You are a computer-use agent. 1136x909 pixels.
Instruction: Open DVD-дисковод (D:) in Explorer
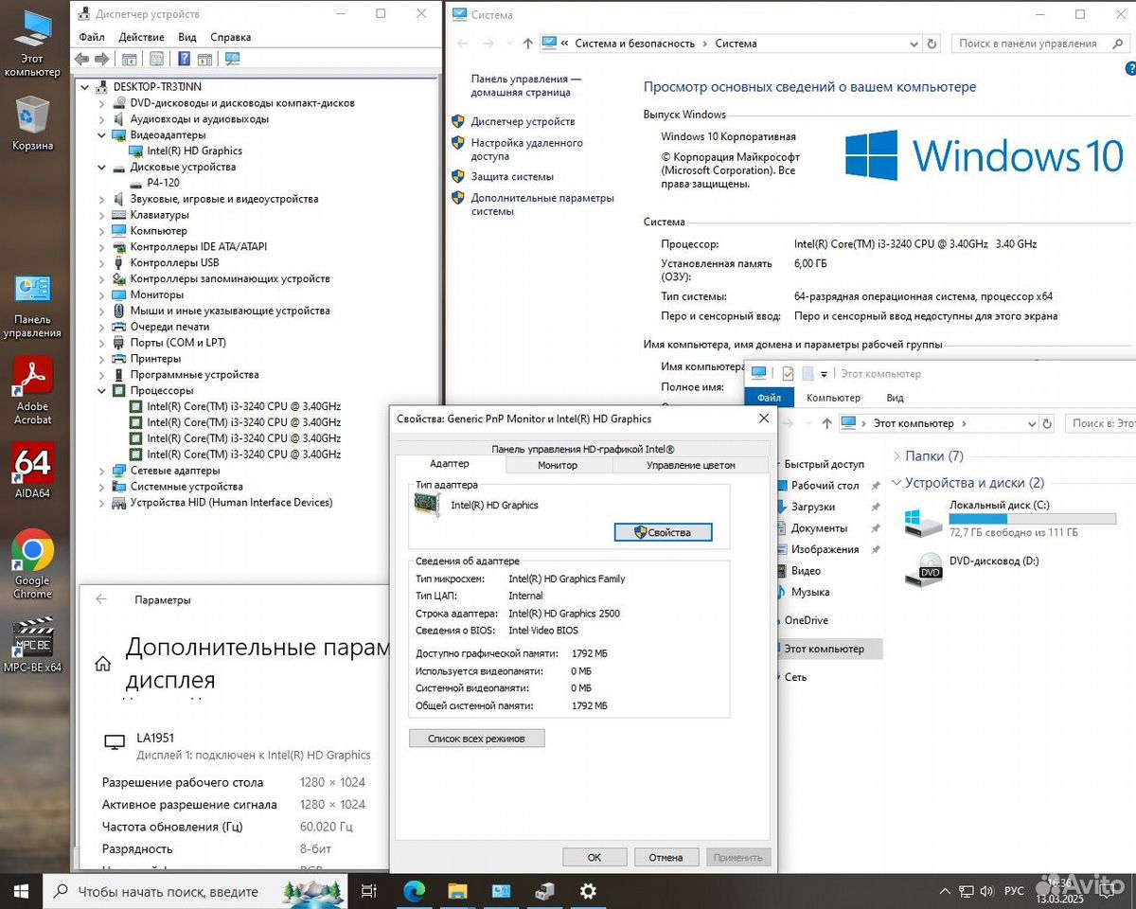[971, 570]
